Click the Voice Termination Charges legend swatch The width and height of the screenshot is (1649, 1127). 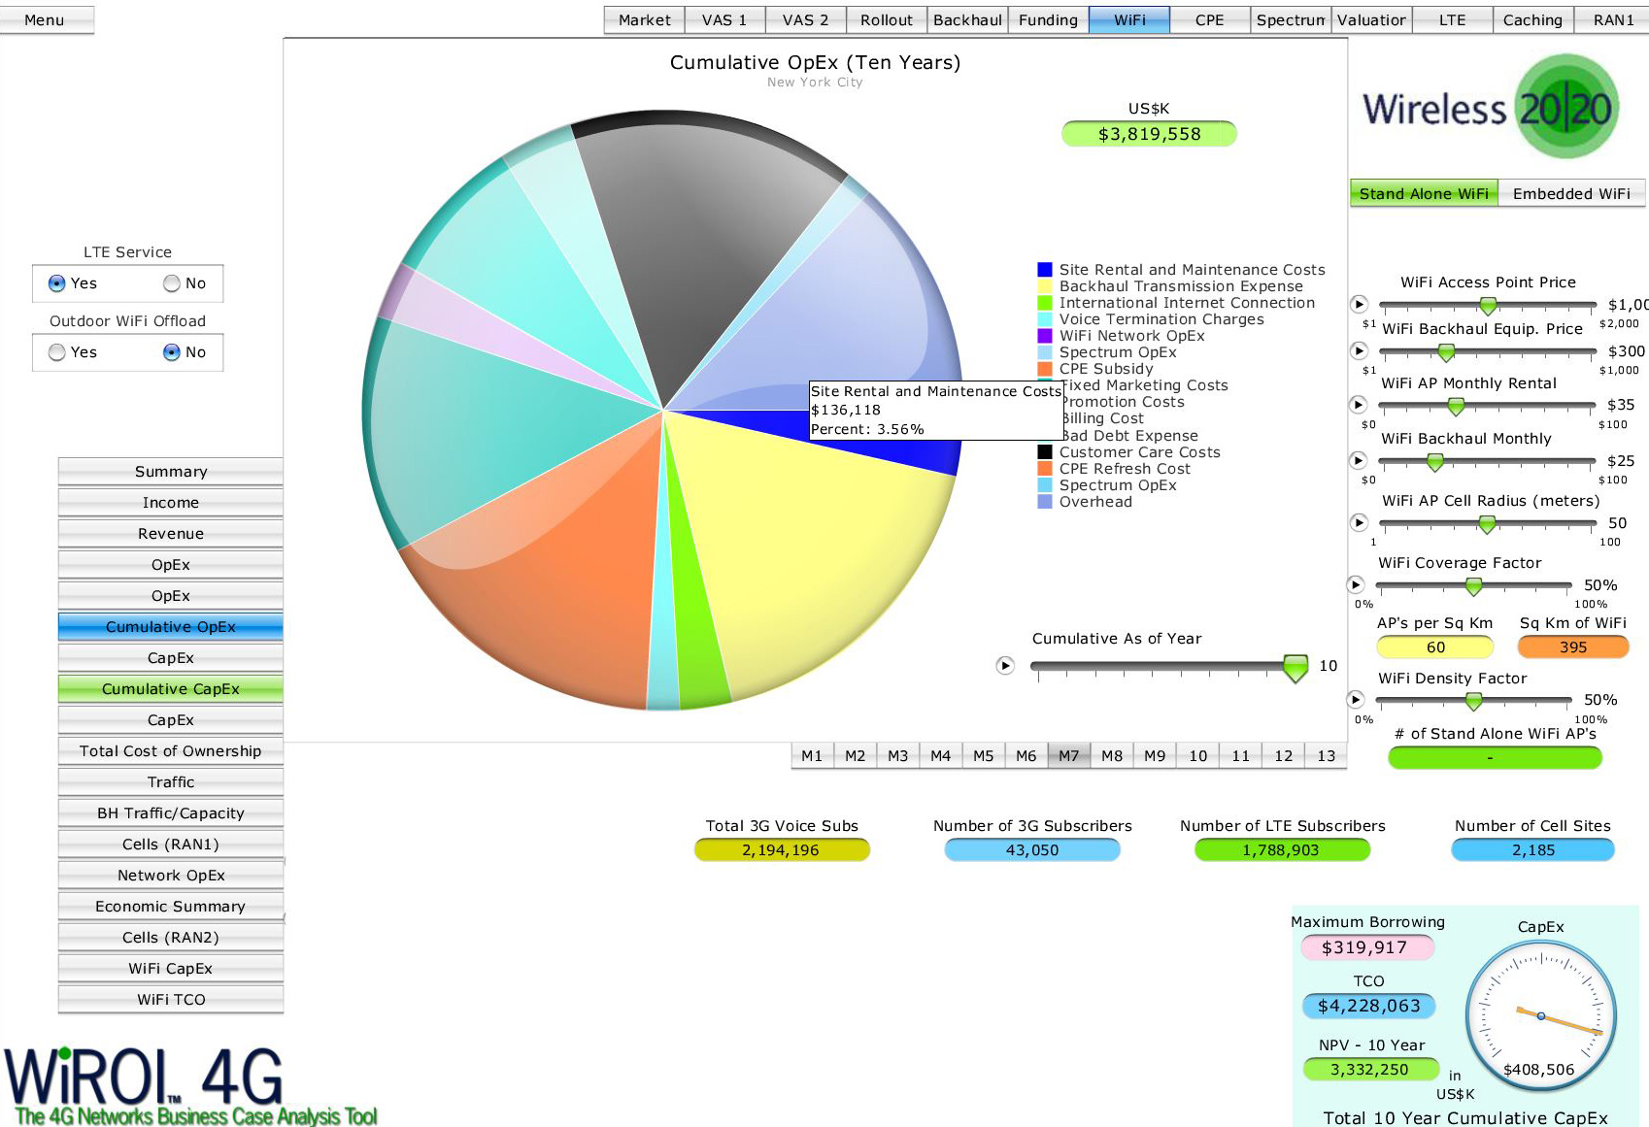1045,318
